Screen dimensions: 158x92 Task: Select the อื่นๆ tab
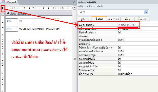[127, 19]
